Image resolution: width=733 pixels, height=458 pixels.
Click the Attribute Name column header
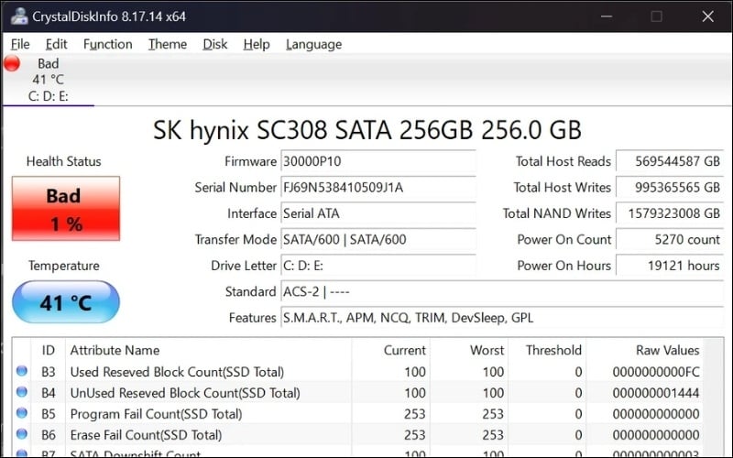[115, 350]
